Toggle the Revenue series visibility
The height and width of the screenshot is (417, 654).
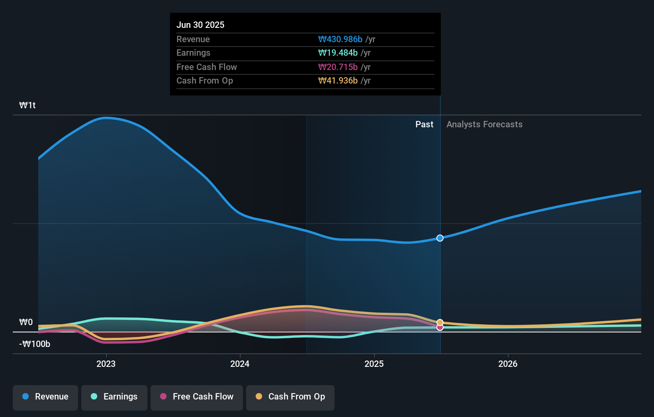click(45, 397)
